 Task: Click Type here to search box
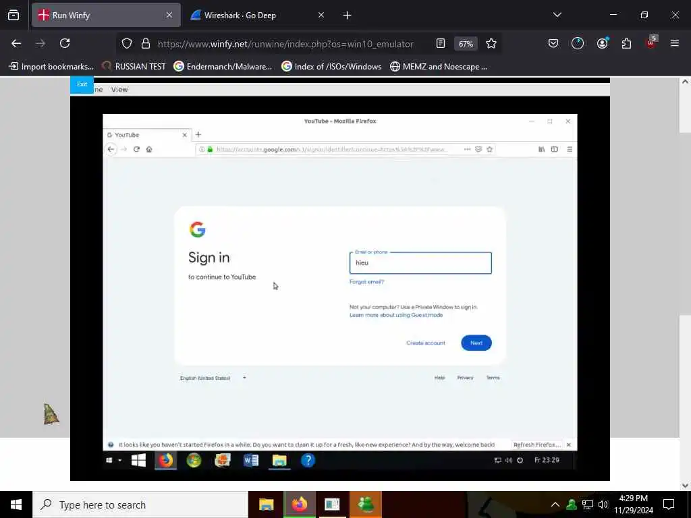[140, 505]
